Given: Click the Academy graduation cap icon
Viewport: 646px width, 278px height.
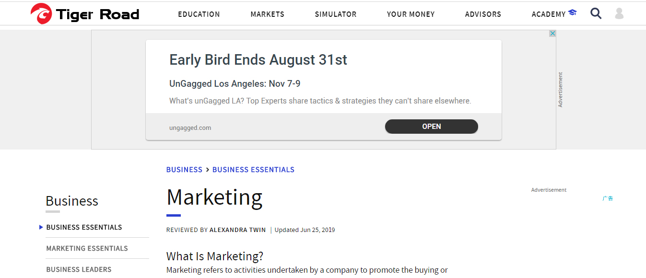Looking at the screenshot, I should click(572, 12).
